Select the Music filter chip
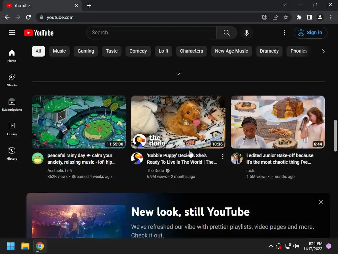The height and width of the screenshot is (254, 338). (x=59, y=51)
